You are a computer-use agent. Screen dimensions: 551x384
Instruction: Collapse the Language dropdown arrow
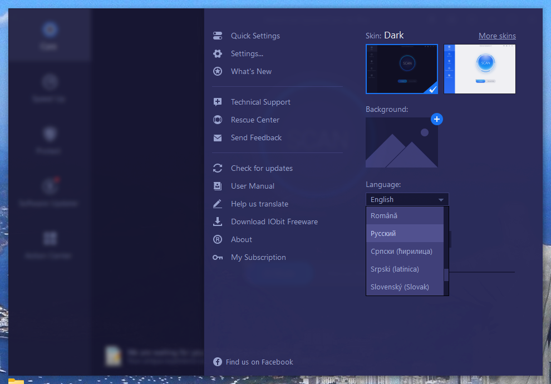[x=440, y=199]
